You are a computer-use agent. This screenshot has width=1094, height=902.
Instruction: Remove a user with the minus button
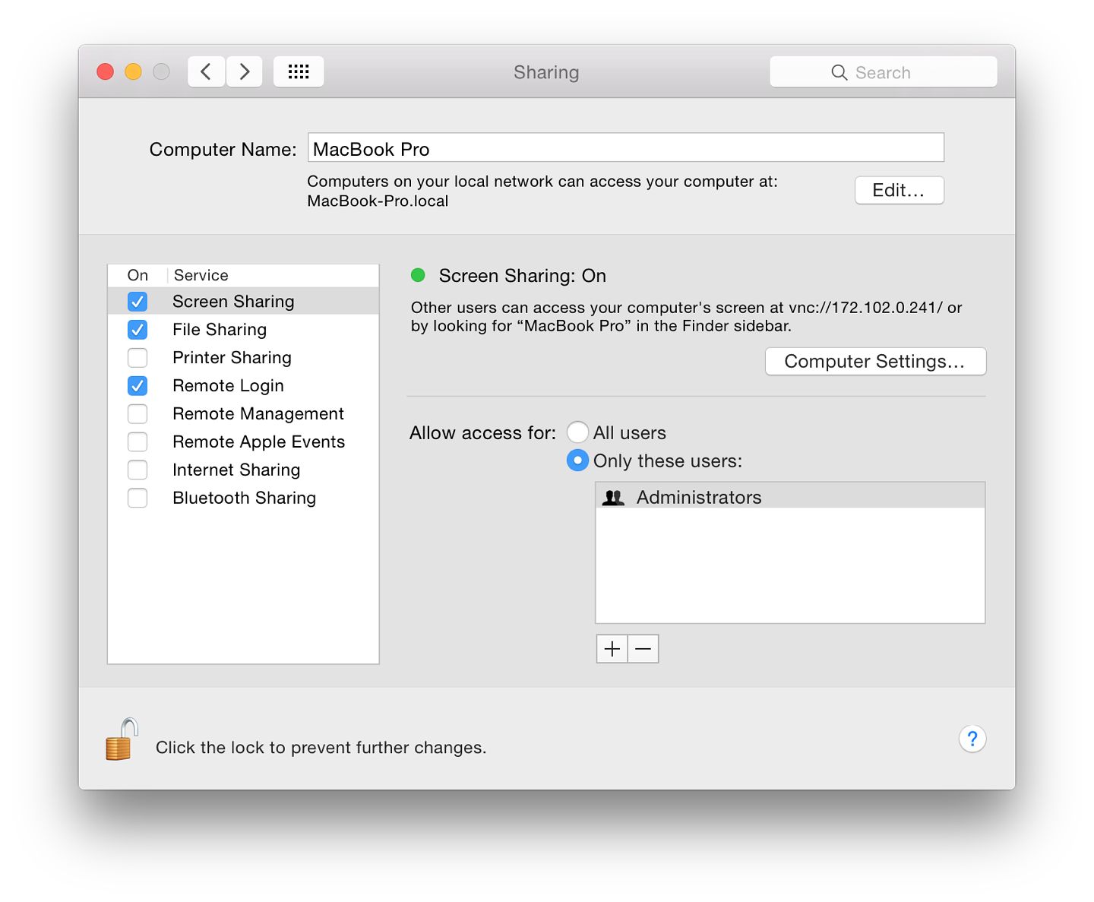click(643, 649)
